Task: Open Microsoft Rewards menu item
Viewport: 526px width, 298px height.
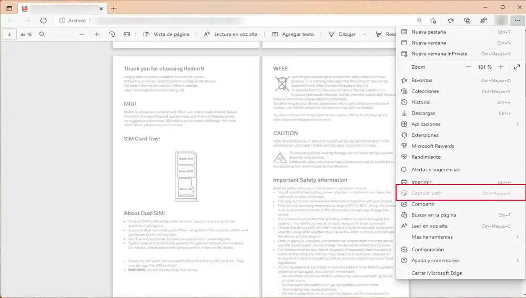Action: [x=461, y=146]
